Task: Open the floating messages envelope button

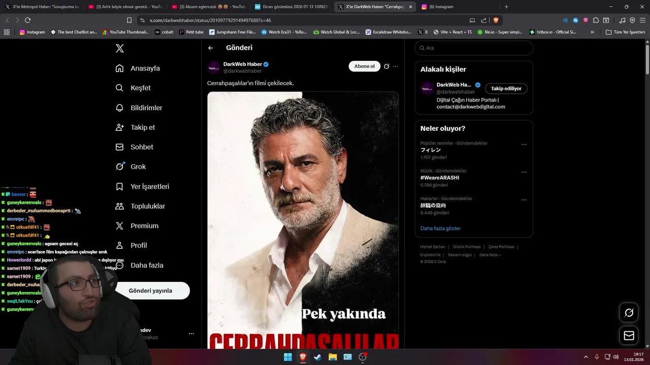Action: (629, 336)
